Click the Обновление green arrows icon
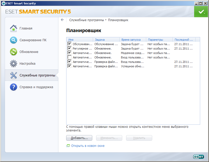 [13, 52]
